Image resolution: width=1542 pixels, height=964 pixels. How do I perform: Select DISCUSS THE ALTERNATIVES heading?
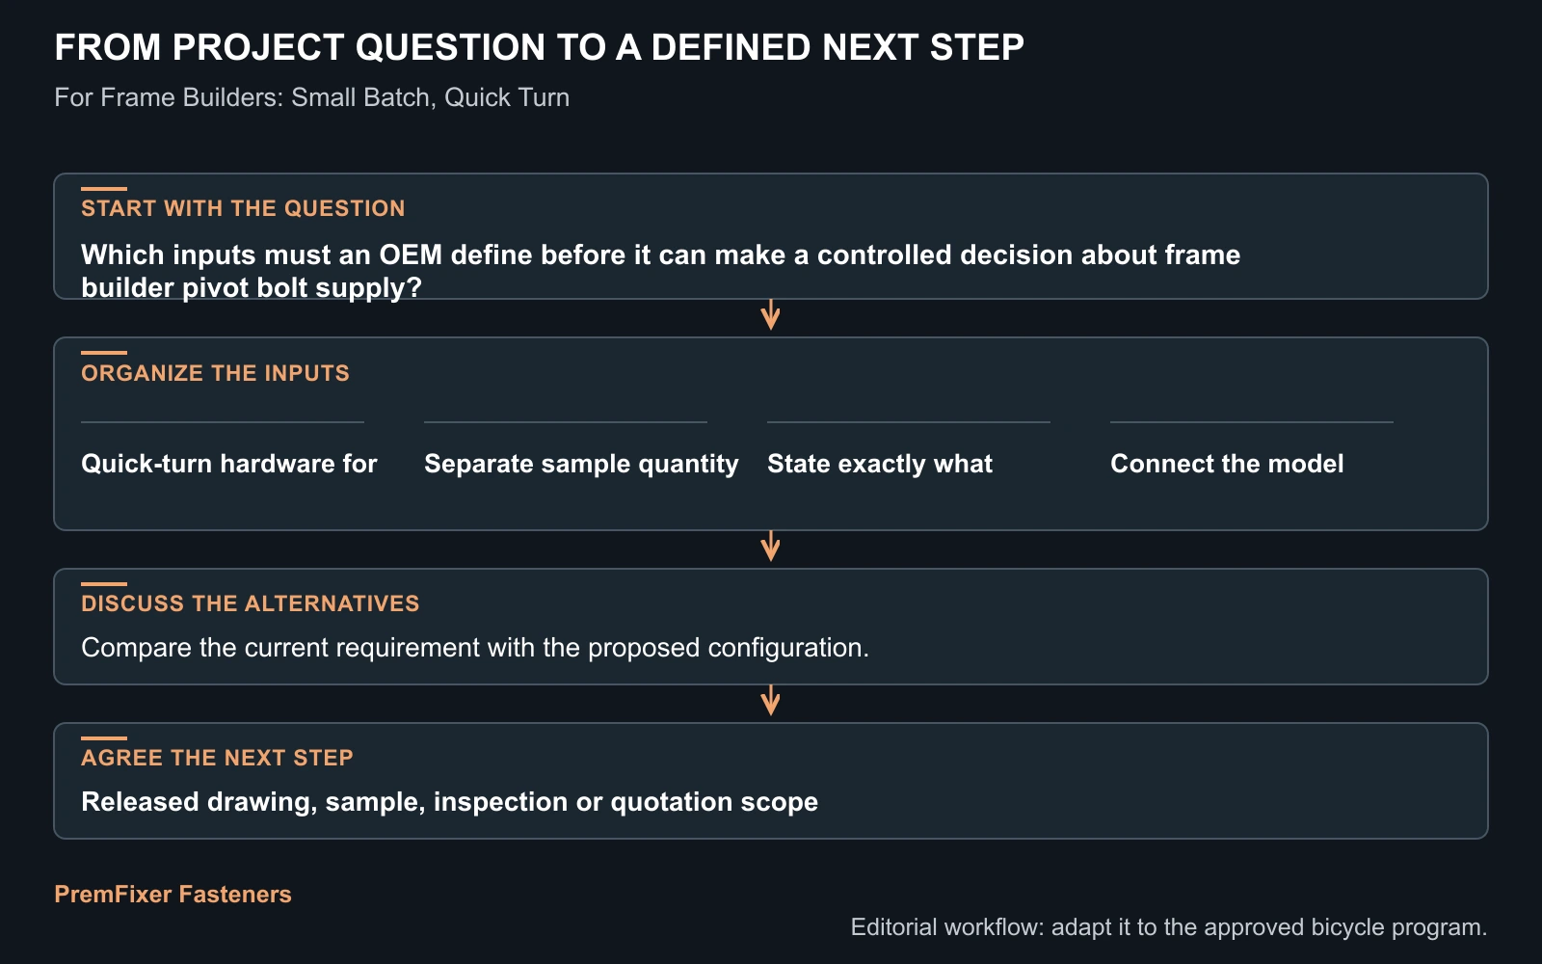(x=251, y=603)
